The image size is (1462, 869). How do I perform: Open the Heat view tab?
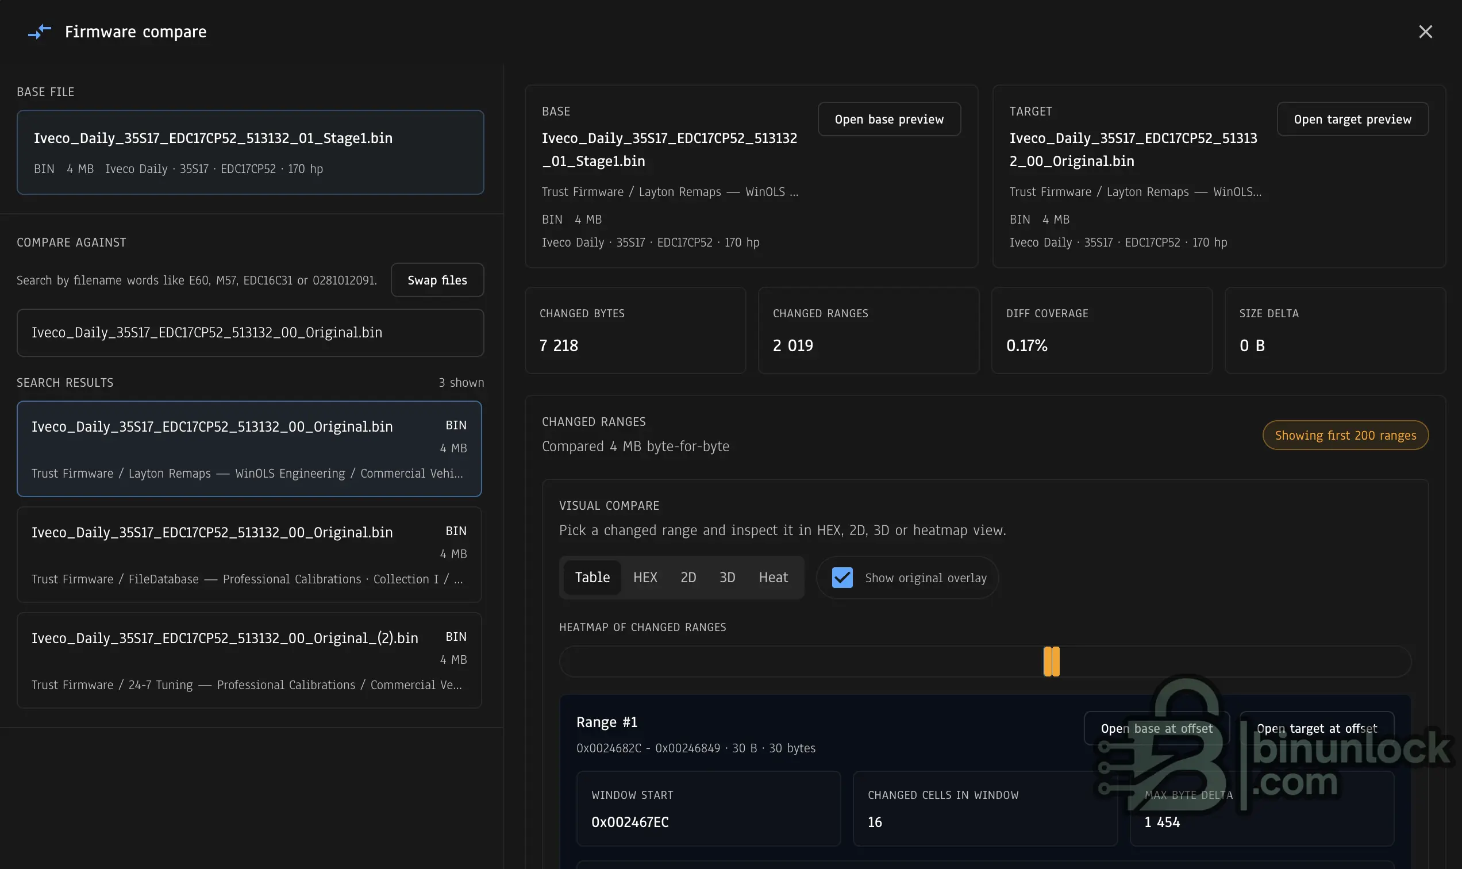point(773,578)
